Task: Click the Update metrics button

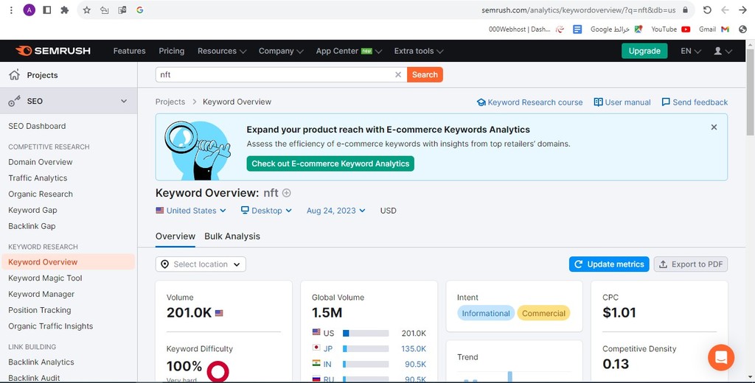Action: tap(609, 264)
